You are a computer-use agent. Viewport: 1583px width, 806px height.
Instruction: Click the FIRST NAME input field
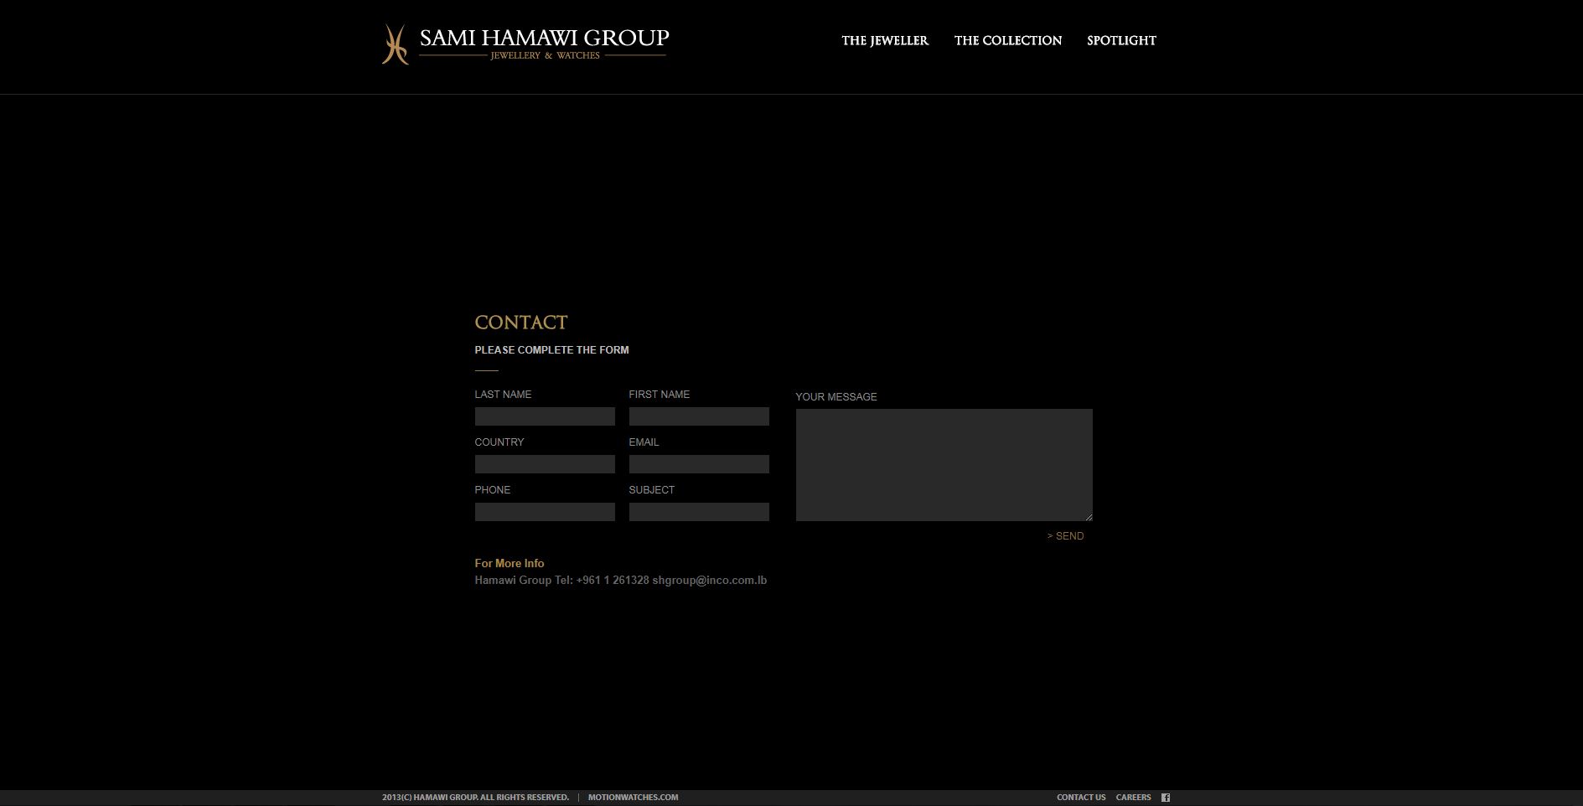click(698, 416)
